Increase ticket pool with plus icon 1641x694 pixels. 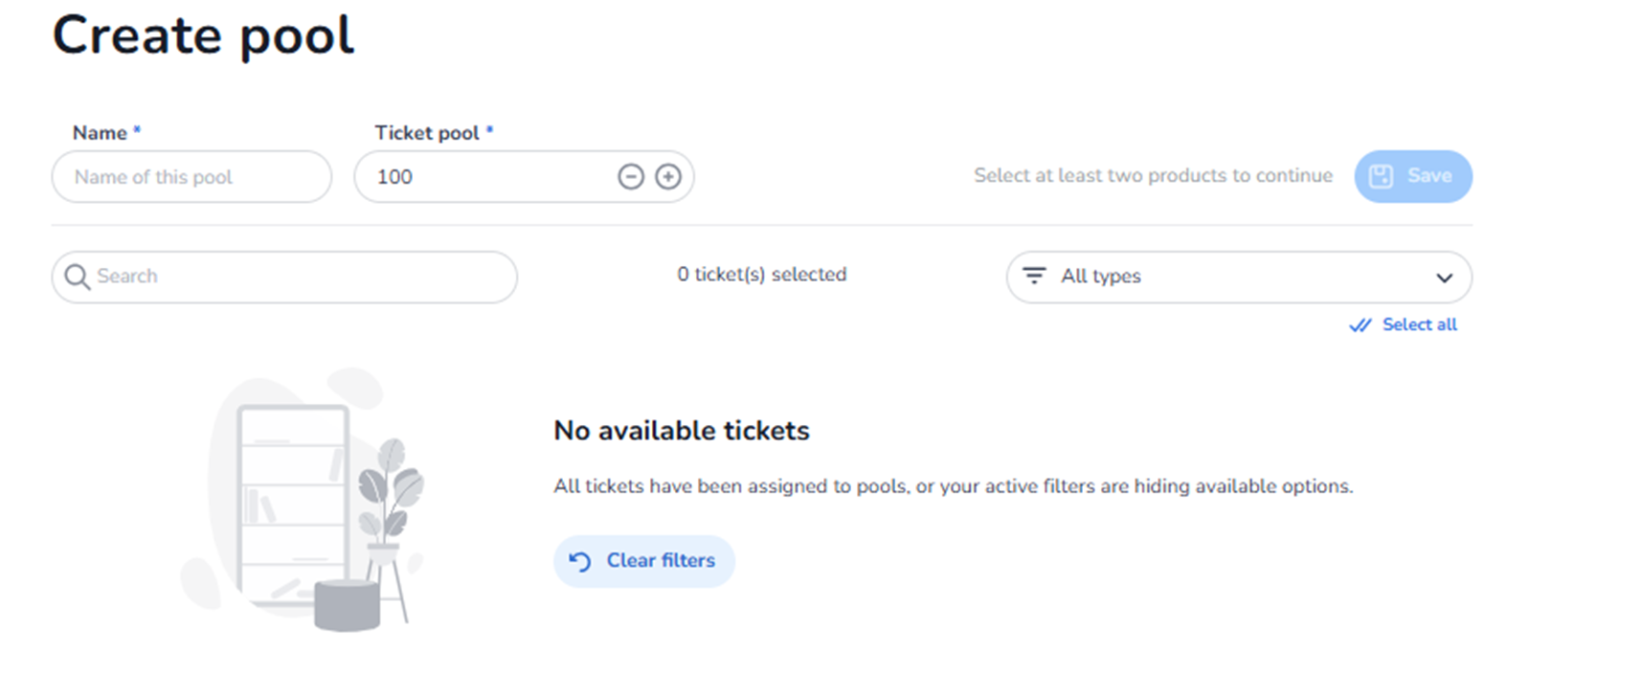coord(668,177)
